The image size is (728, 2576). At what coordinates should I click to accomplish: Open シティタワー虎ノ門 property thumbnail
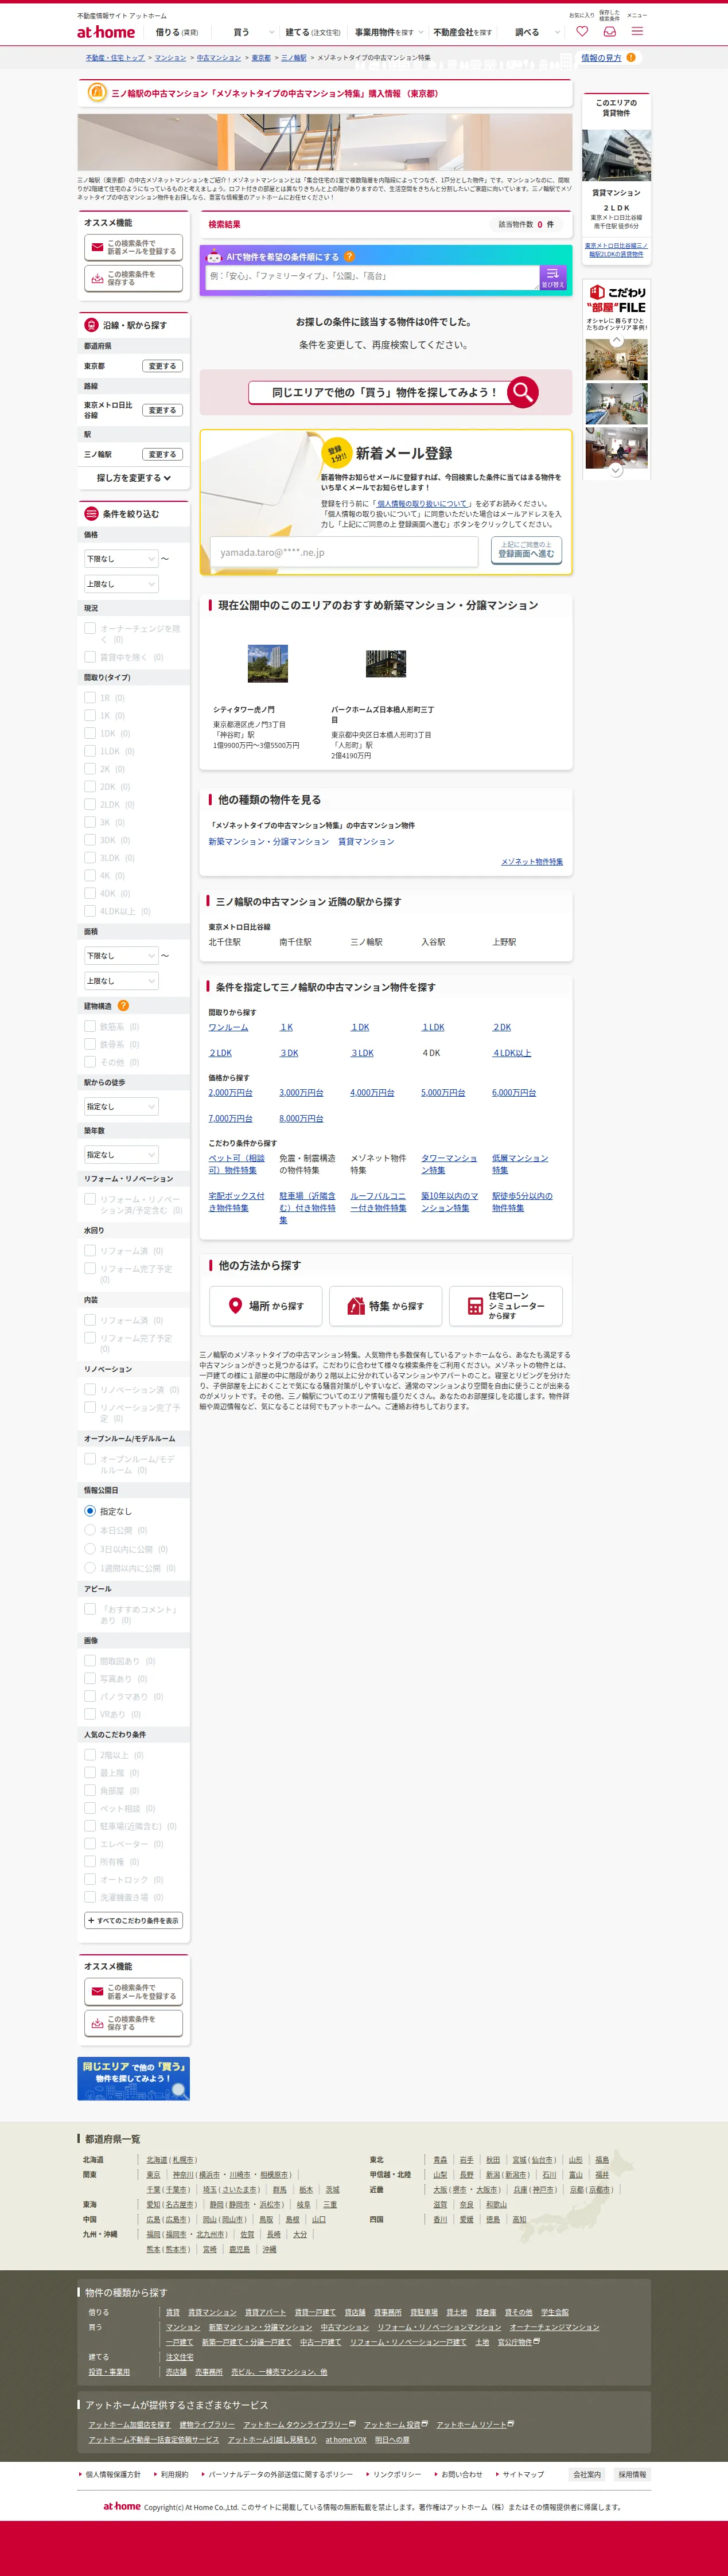pos(268,664)
